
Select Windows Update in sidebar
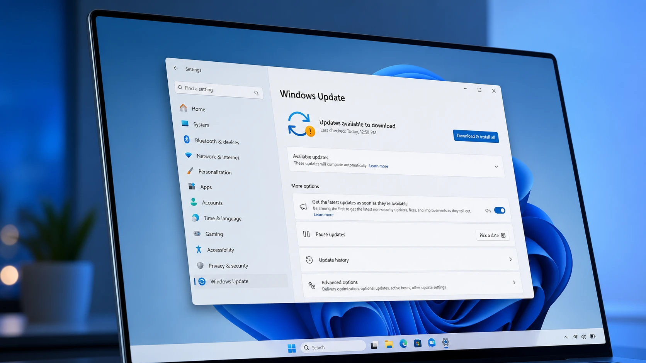coord(241,281)
